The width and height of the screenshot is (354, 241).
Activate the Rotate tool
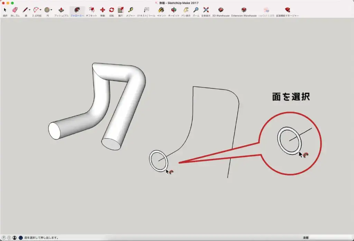click(111, 10)
